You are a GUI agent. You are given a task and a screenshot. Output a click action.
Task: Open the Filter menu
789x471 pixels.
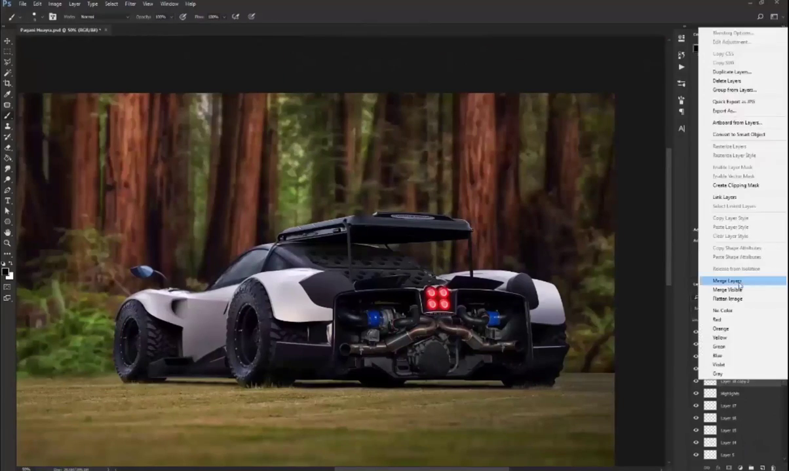coord(130,4)
